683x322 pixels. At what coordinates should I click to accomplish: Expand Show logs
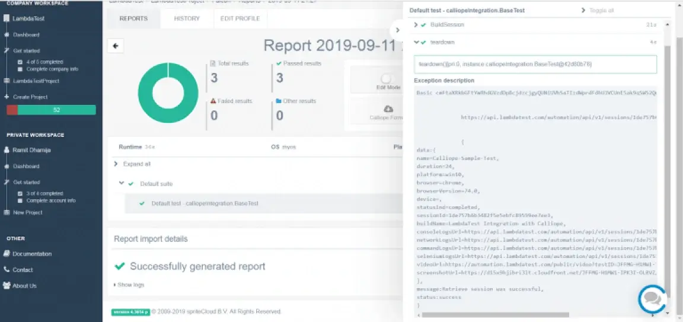coord(129,285)
